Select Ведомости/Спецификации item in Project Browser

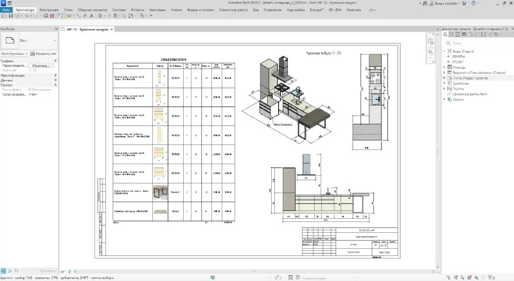click(479, 72)
